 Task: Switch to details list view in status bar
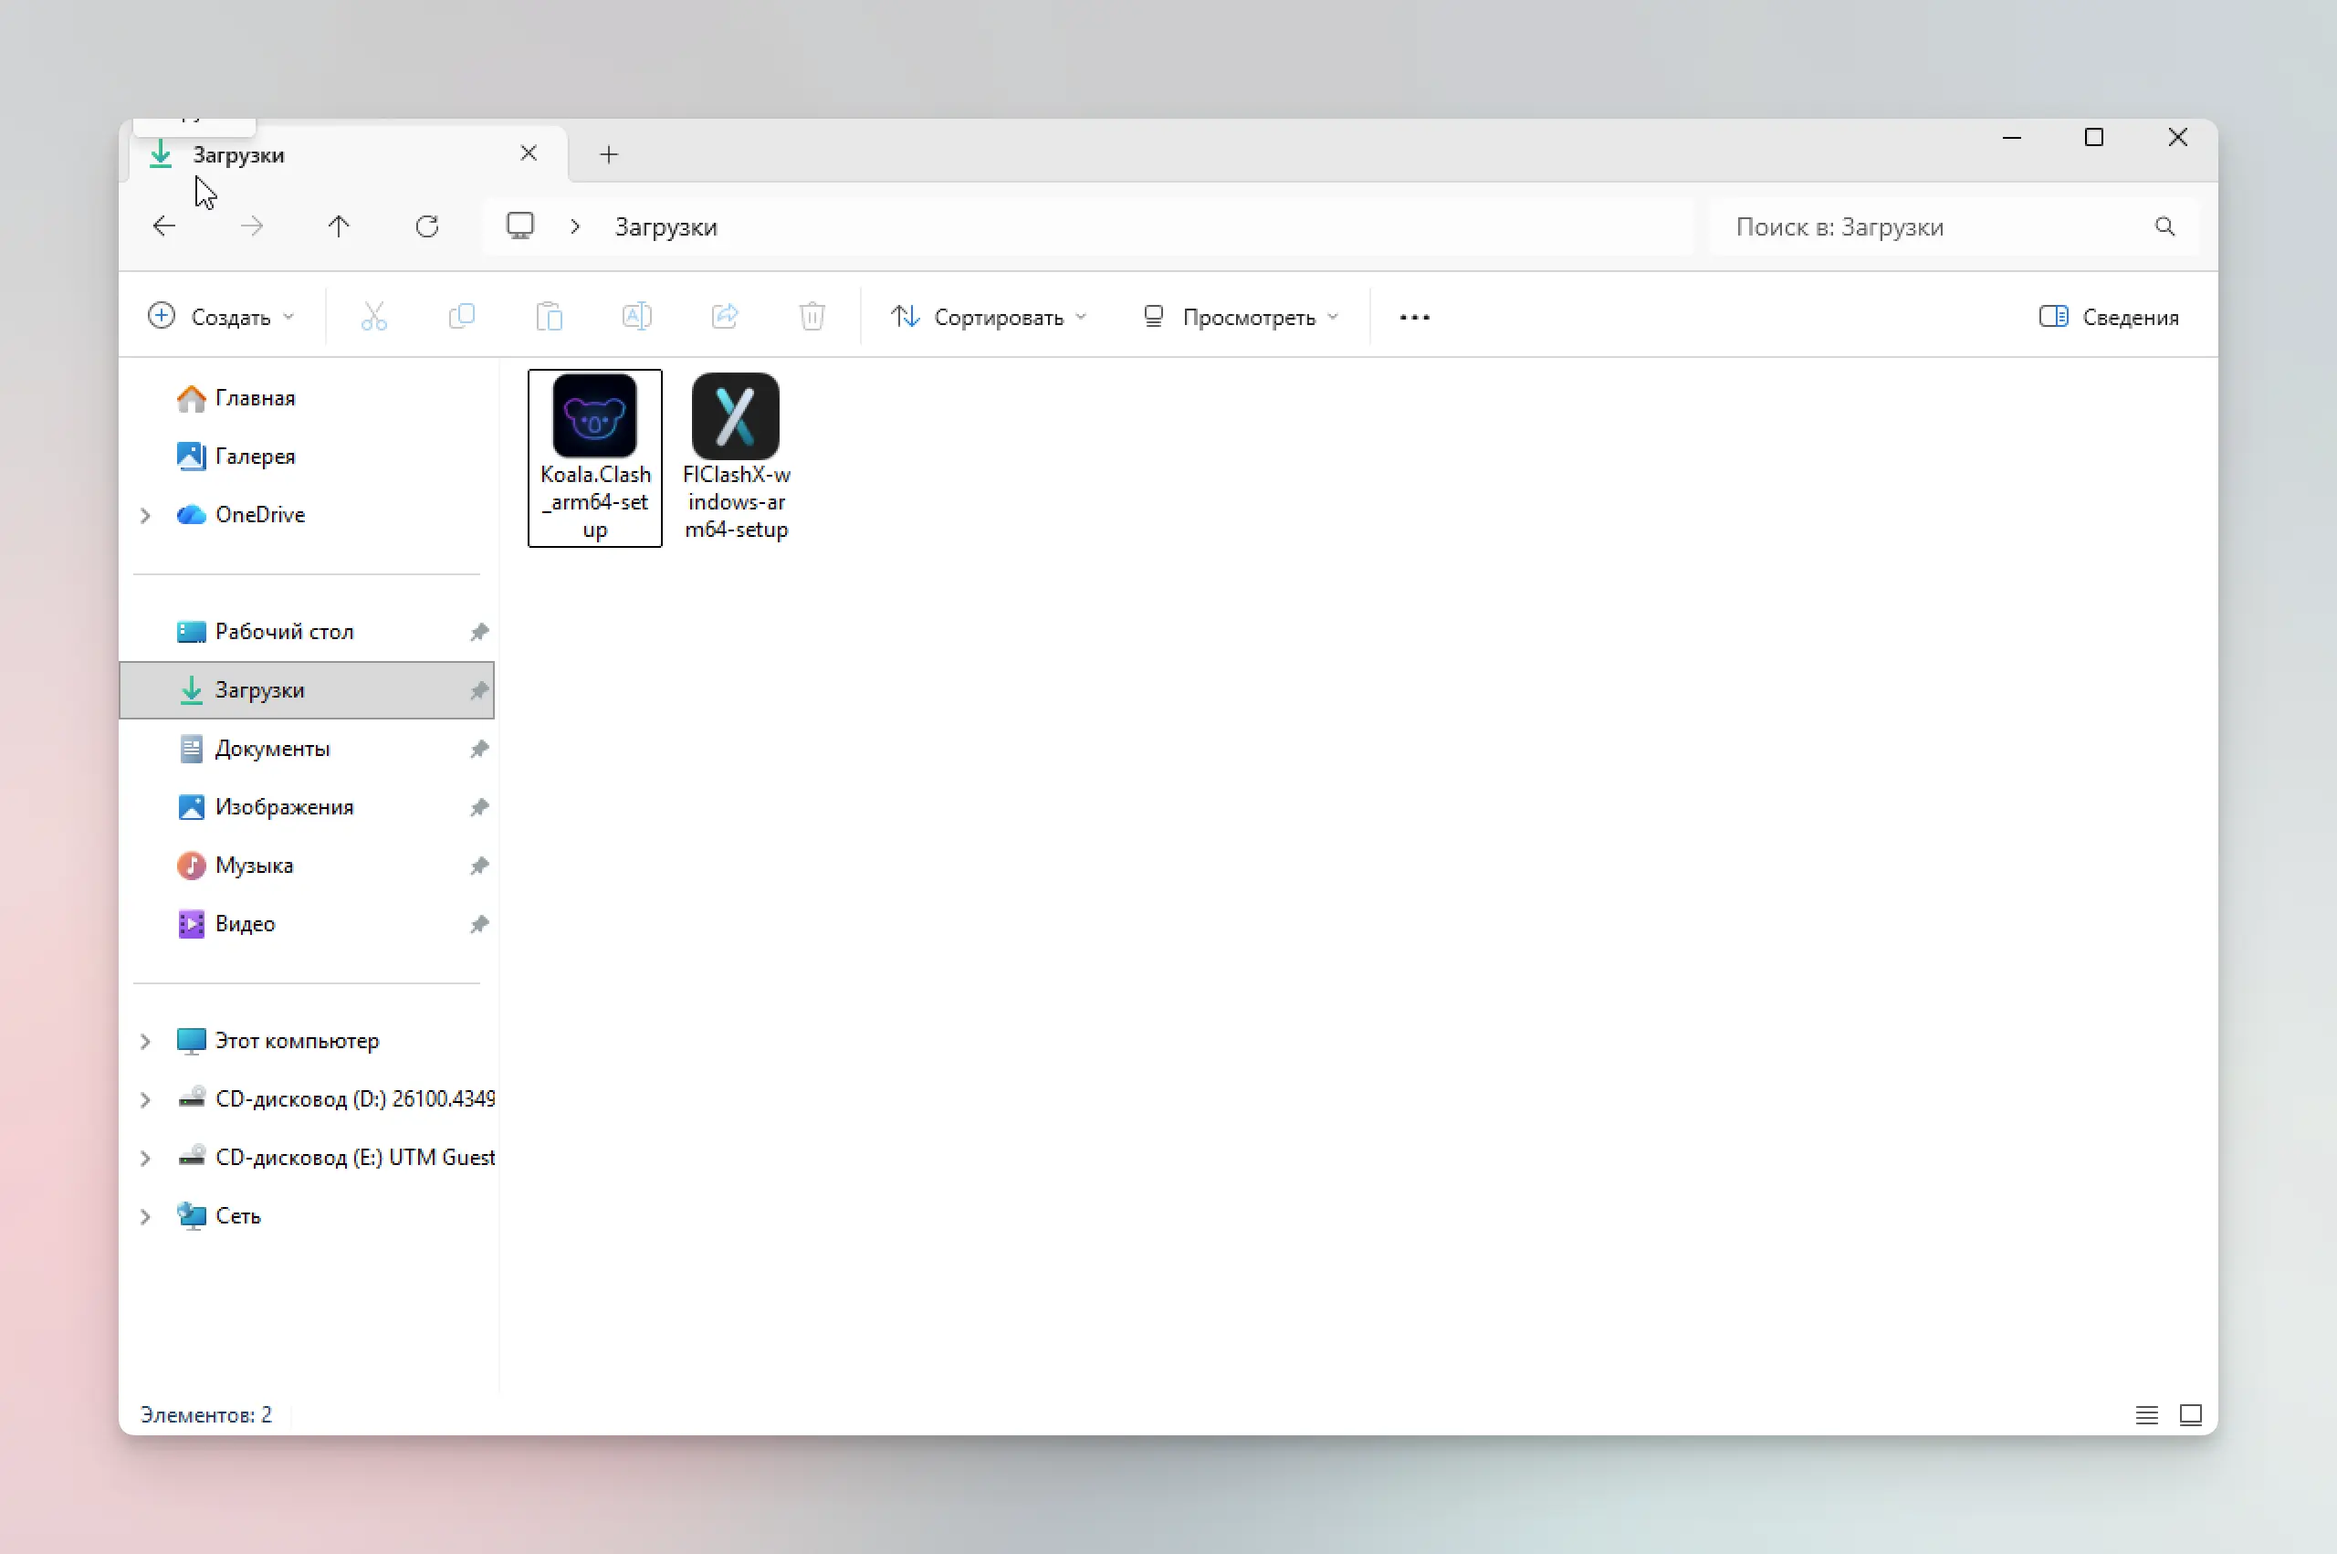coord(2146,1415)
